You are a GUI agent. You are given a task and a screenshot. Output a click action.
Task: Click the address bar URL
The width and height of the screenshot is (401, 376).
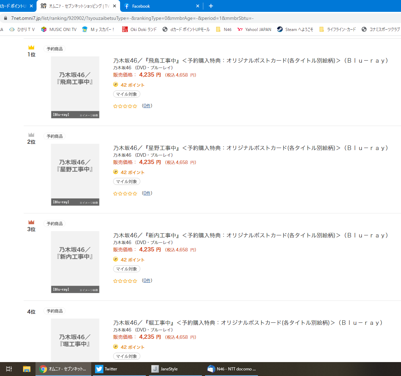(x=132, y=18)
